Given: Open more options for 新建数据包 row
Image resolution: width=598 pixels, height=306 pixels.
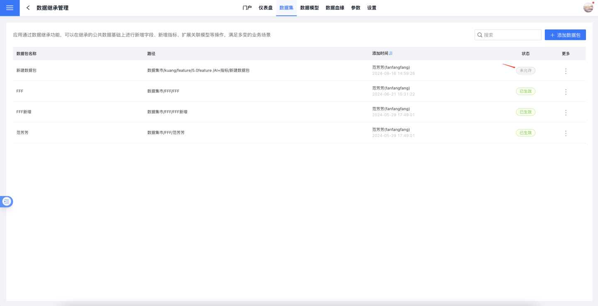Looking at the screenshot, I should coord(566,71).
